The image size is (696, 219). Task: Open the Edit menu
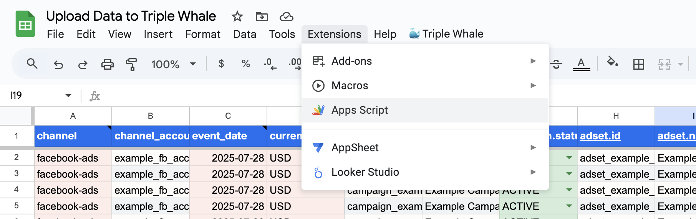(86, 34)
